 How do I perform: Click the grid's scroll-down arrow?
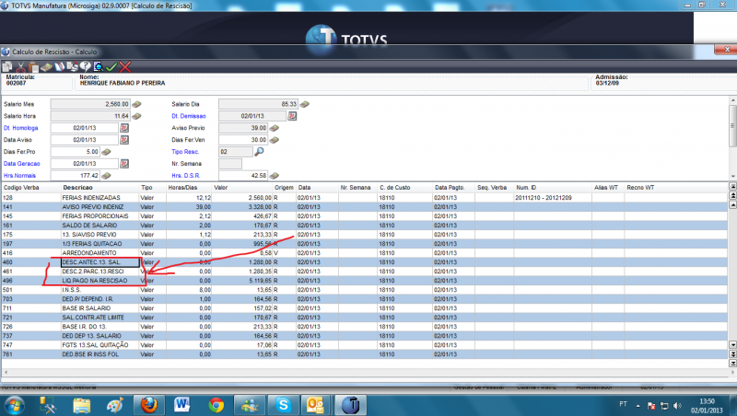(732, 345)
